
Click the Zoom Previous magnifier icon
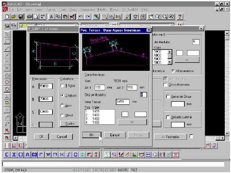[171, 16]
